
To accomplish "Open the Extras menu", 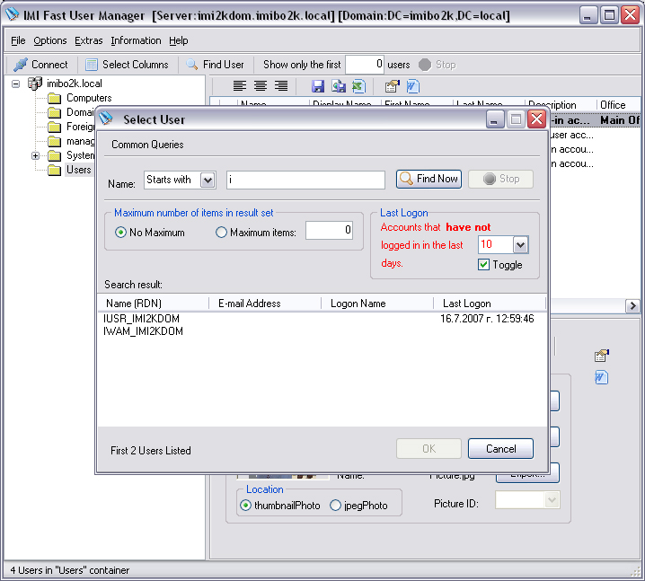I will (x=88, y=40).
